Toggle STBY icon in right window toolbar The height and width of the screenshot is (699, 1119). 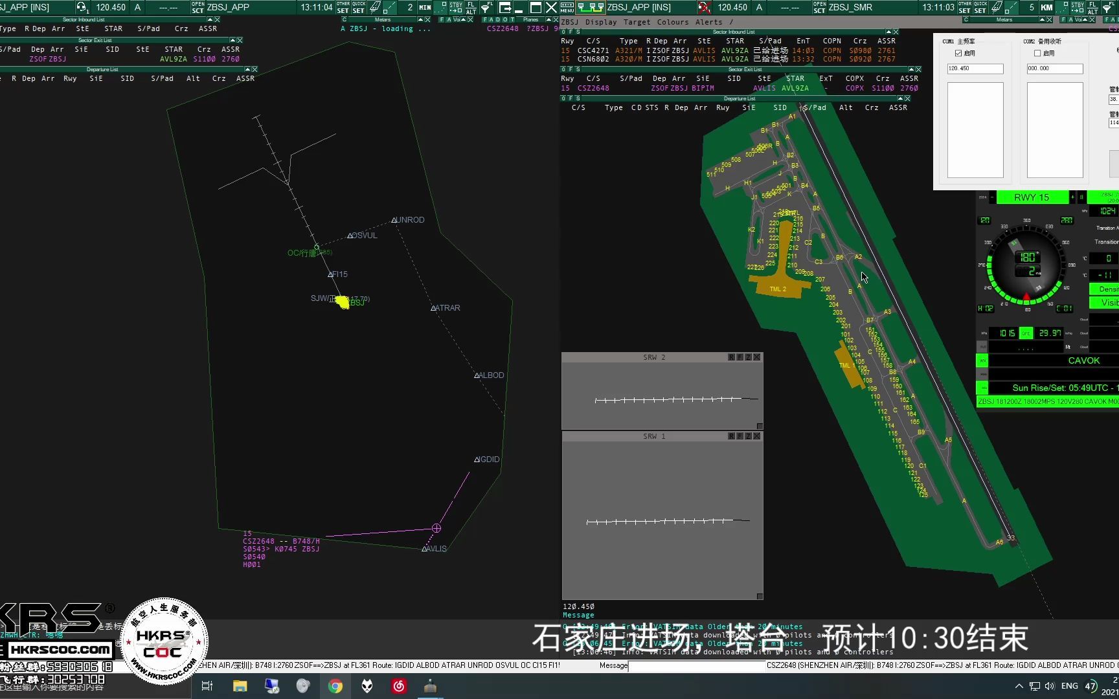click(x=1078, y=7)
